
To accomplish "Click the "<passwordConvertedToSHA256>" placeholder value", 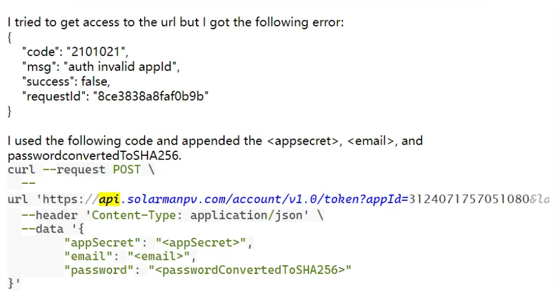I will (x=250, y=270).
